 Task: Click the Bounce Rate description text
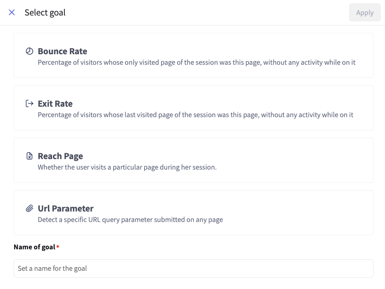[x=196, y=62]
